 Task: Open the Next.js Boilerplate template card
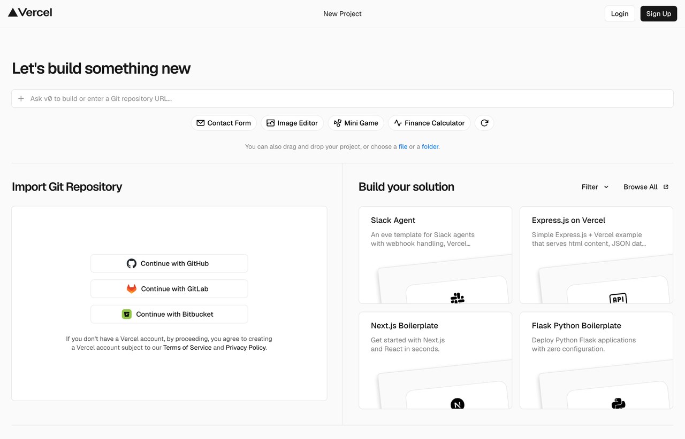click(435, 360)
